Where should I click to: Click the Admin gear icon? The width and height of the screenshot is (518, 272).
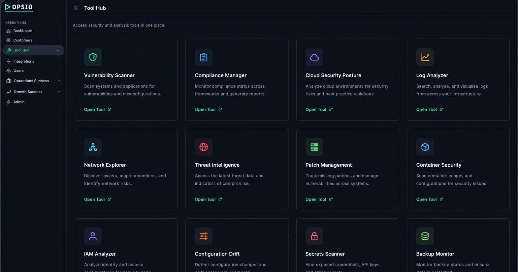(x=9, y=102)
